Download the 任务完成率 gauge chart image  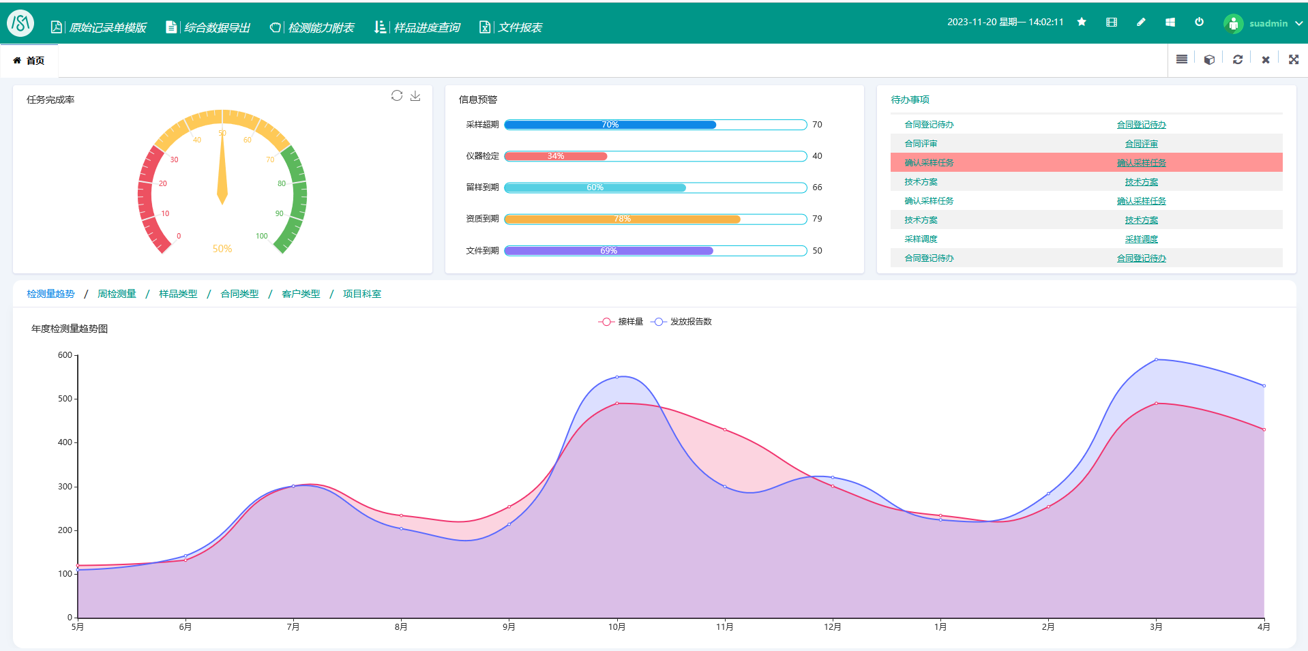[415, 95]
